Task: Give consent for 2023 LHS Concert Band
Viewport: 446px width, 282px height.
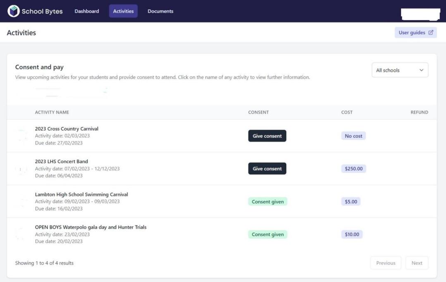Action: tap(267, 169)
